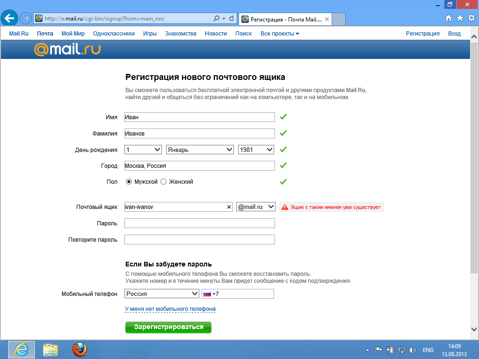Open a new blank browser tab
This screenshot has height=359, width=479.
(339, 19)
